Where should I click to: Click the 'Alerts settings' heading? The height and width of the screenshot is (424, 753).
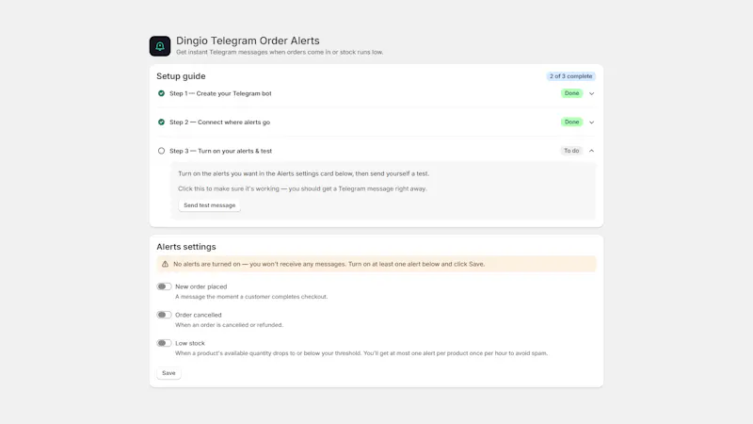pos(186,247)
